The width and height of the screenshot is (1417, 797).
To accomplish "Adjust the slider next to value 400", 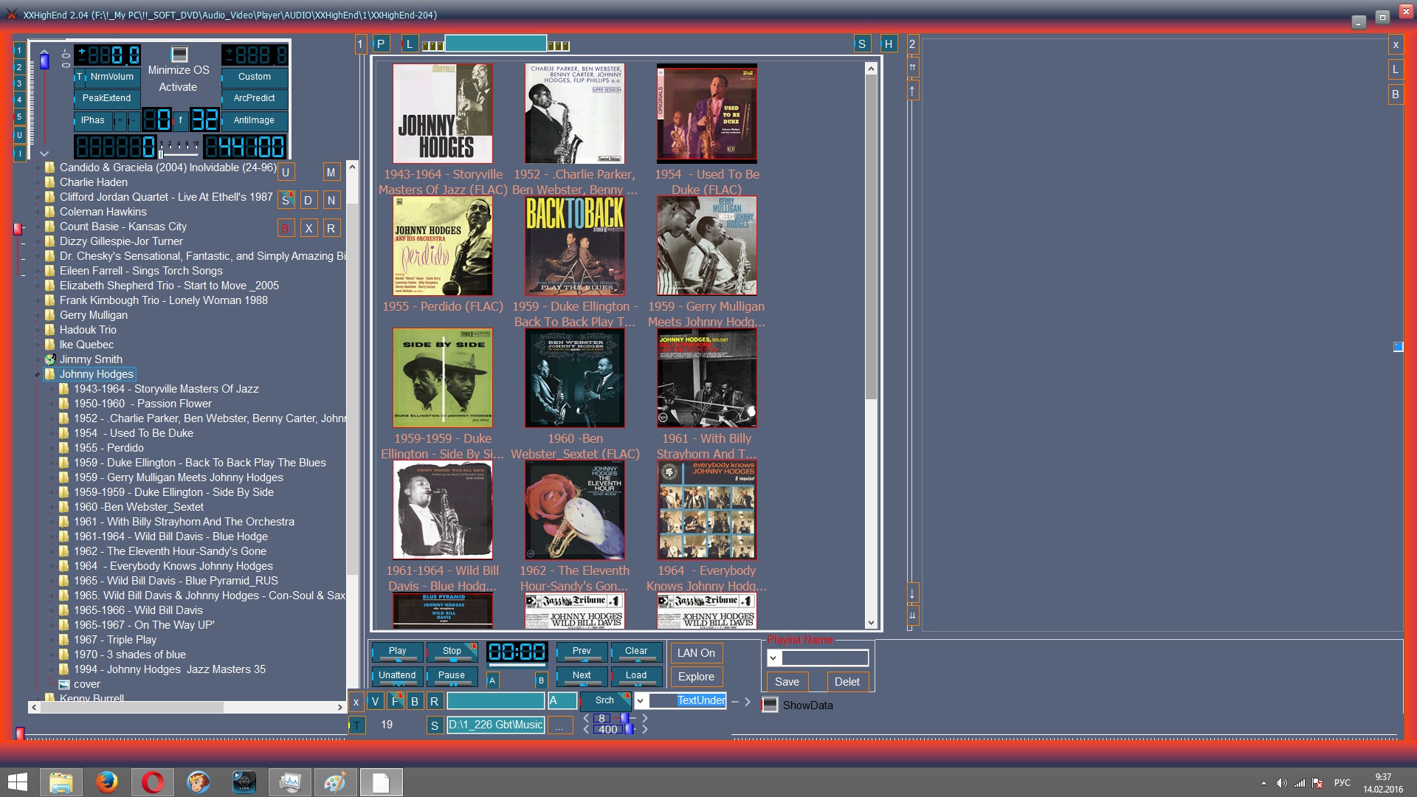I will [x=630, y=729].
